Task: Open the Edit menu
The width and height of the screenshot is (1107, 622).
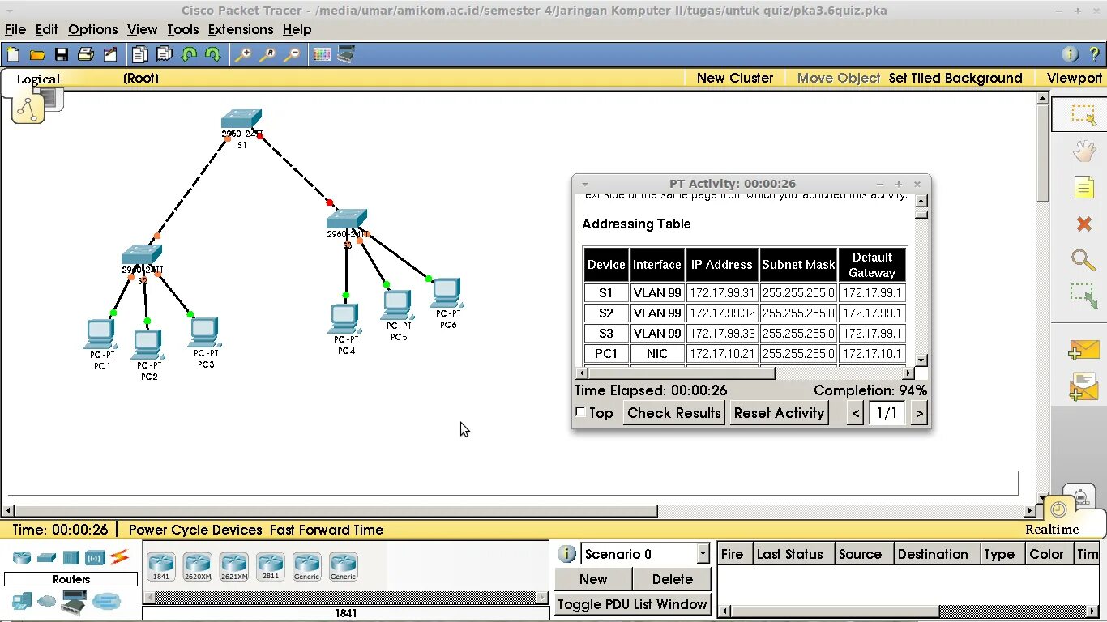Action: click(x=46, y=29)
